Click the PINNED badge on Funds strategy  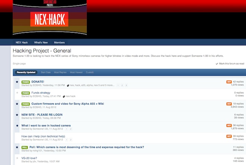26,93
